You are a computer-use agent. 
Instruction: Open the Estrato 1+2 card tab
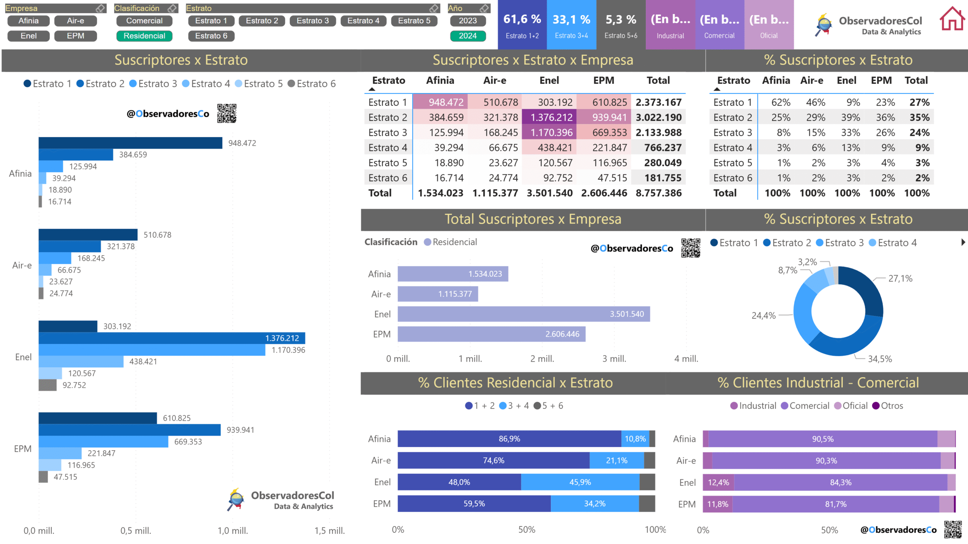(x=522, y=25)
